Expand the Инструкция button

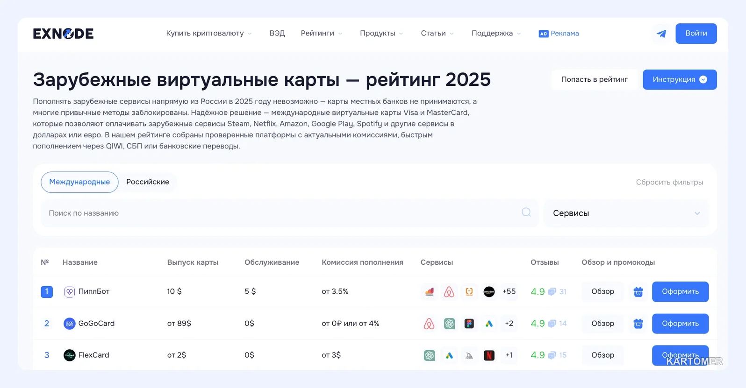coord(680,79)
